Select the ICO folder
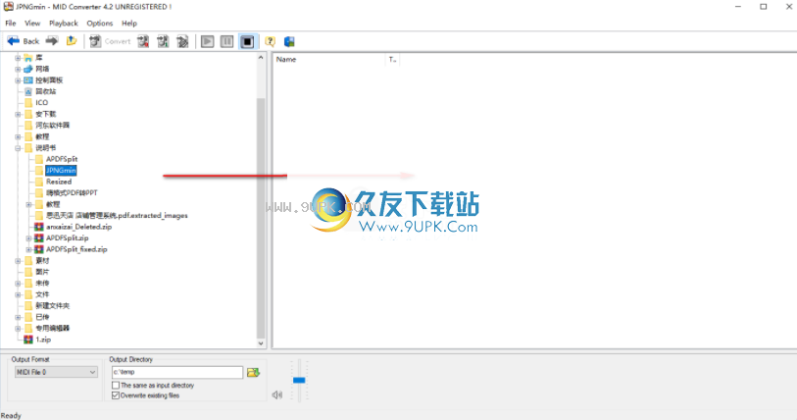This screenshot has width=797, height=420. [42, 103]
